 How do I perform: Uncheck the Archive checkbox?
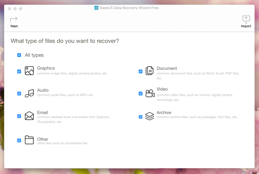141,117
